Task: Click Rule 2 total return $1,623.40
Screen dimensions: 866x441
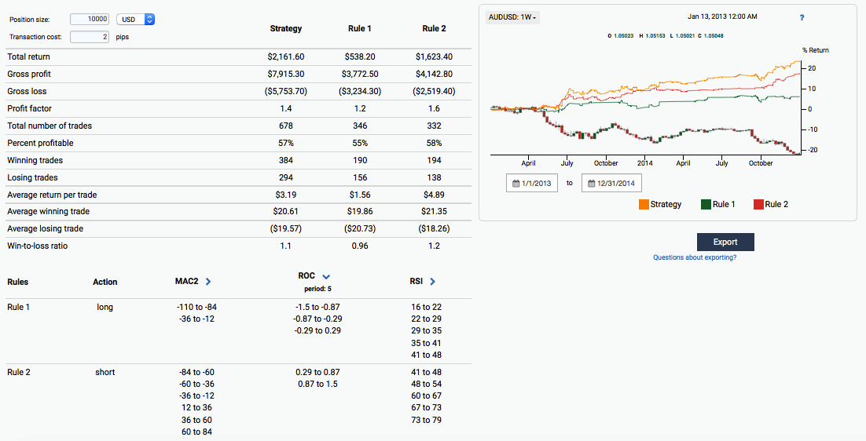Action: click(x=434, y=56)
